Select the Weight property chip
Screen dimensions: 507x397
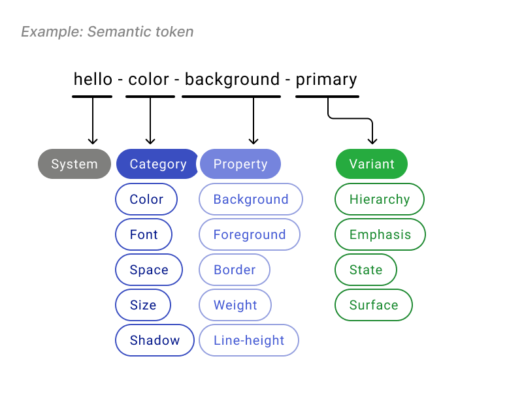point(235,305)
